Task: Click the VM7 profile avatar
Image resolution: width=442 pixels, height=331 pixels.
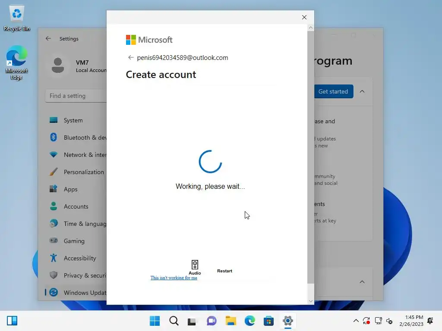Action: pyautogui.click(x=58, y=66)
